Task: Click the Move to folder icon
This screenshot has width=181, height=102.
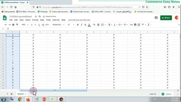Action: [40, 16]
